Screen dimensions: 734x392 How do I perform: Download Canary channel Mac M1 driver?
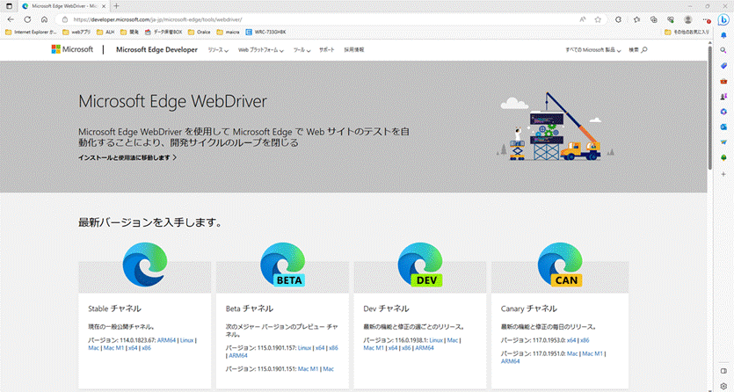[x=592, y=354]
